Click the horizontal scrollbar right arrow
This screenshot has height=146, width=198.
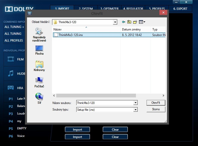(x=163, y=96)
